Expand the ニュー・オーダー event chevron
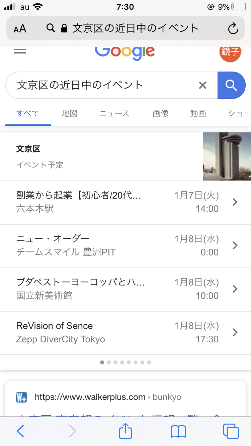This screenshot has width=251, height=446. [235, 245]
